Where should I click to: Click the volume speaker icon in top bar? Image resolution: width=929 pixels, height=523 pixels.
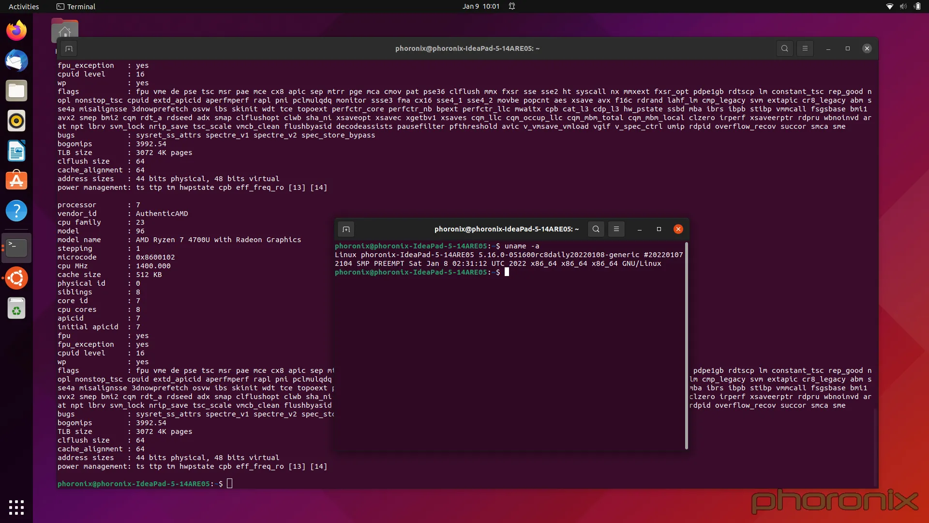[x=903, y=6]
